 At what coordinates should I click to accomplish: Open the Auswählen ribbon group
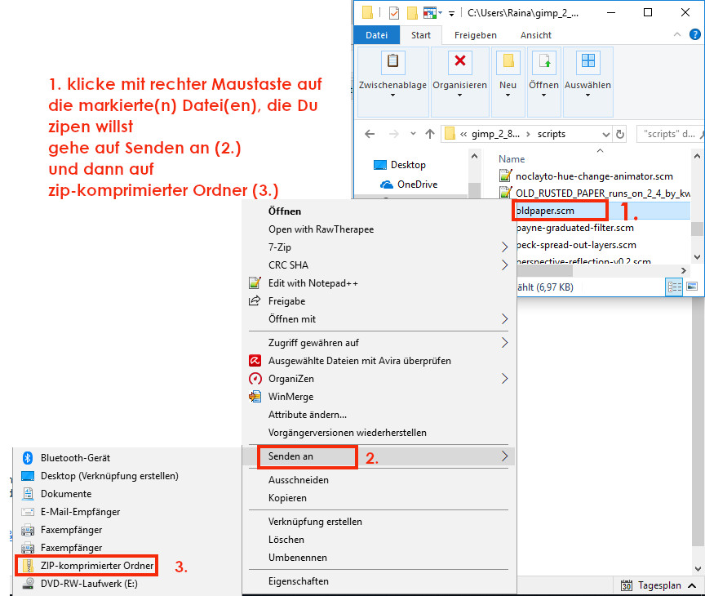click(587, 82)
